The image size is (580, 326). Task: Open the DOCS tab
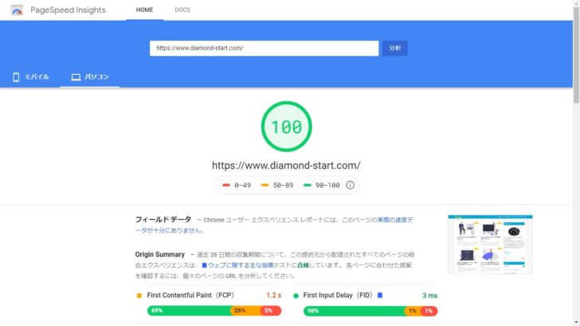coord(182,10)
